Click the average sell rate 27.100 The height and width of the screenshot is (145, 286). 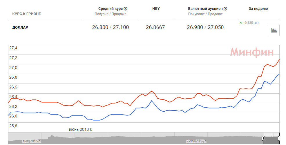click(121, 28)
